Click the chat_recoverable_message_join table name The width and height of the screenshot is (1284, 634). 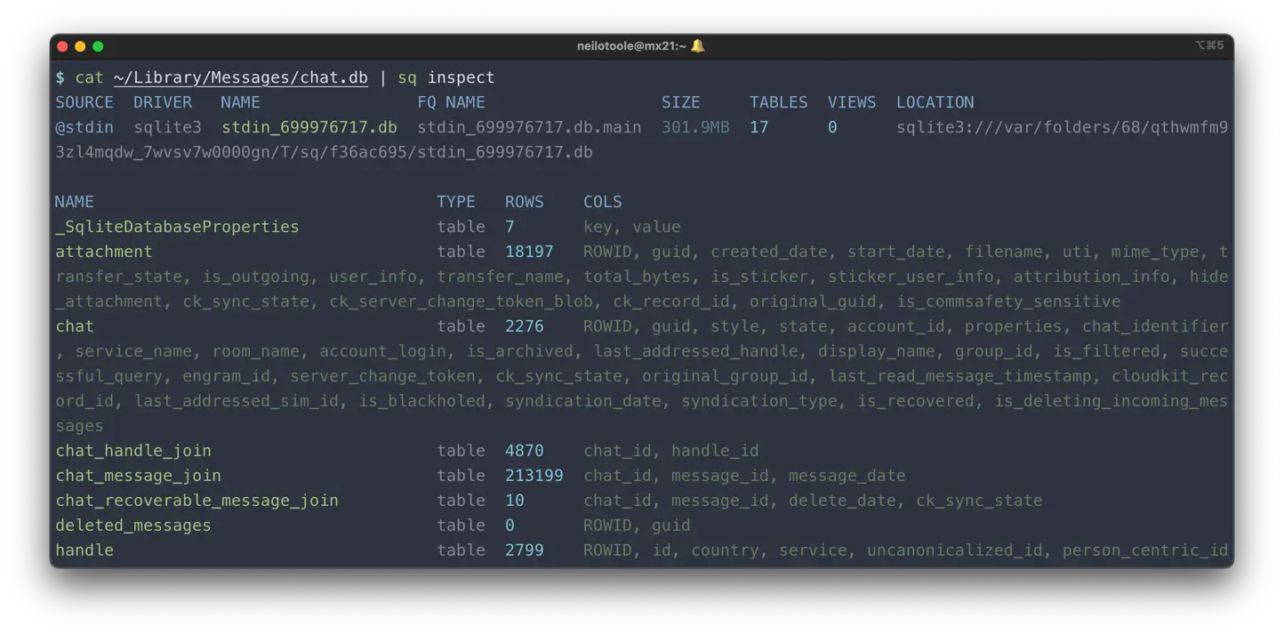click(x=197, y=501)
